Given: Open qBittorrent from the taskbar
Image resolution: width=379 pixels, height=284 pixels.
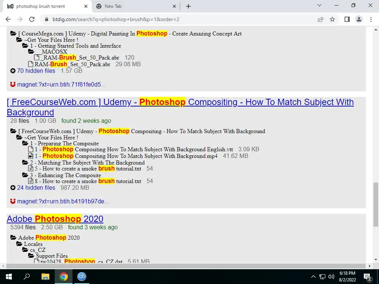Looking at the screenshot, I should click(x=82, y=277).
